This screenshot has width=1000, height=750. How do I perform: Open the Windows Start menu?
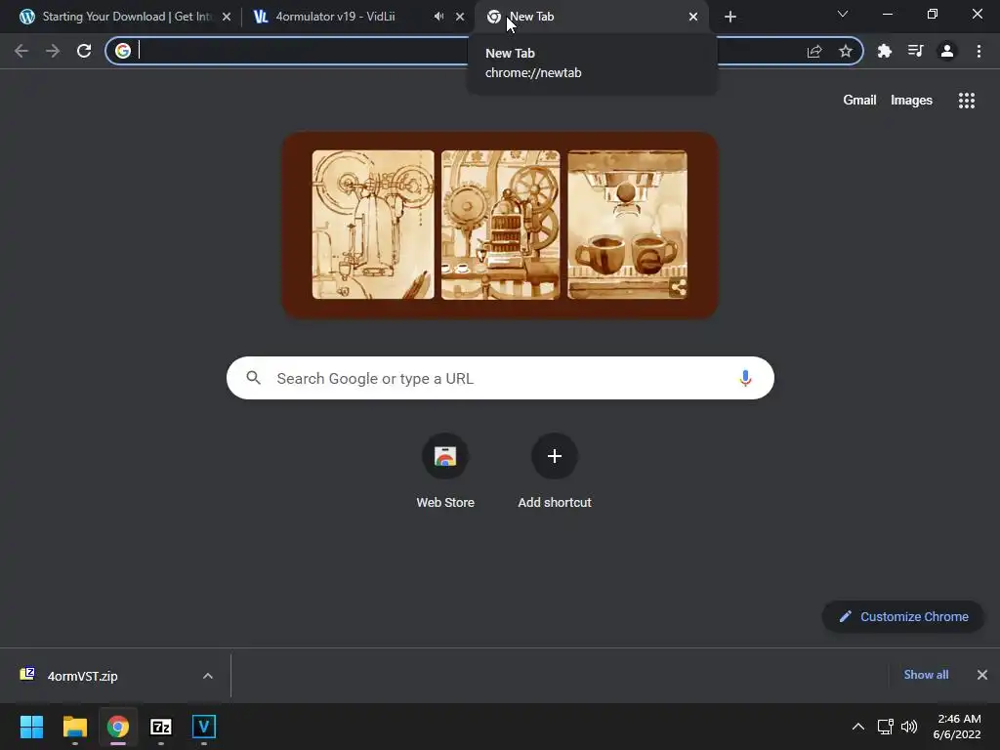click(x=31, y=727)
